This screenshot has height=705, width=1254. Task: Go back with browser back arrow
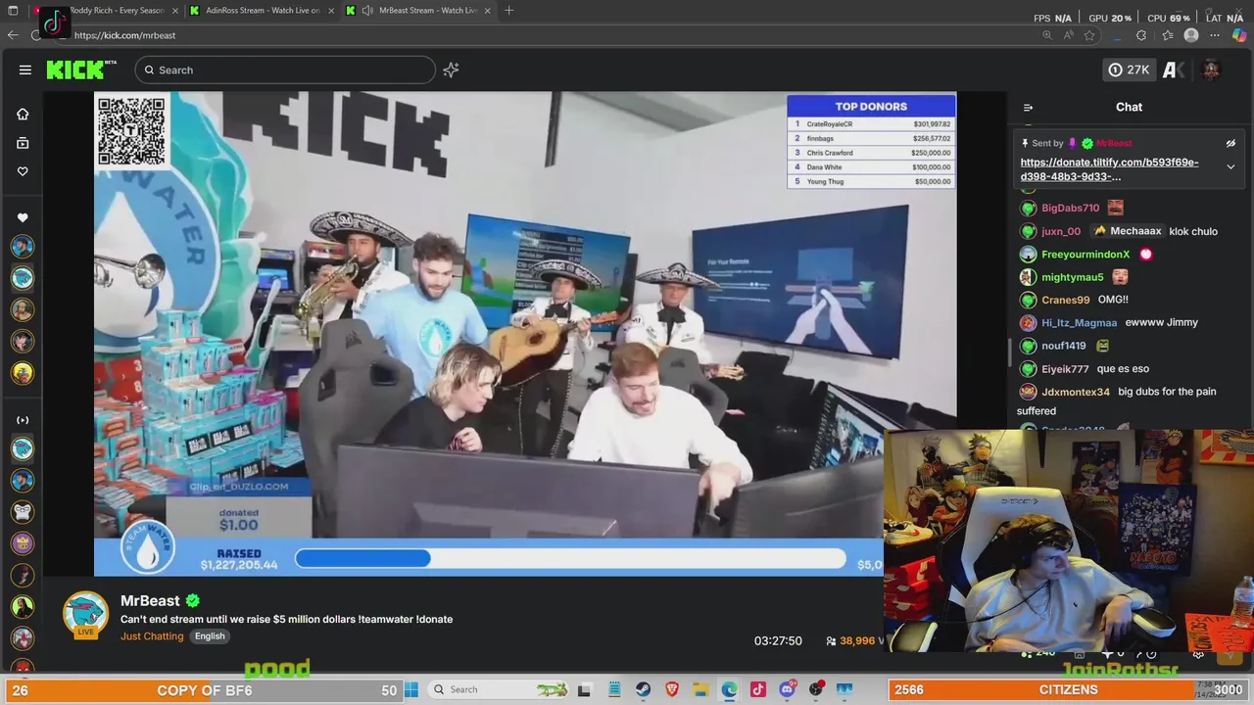13,35
